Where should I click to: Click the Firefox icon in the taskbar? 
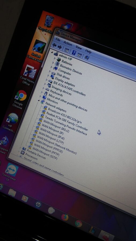click(x=65, y=217)
